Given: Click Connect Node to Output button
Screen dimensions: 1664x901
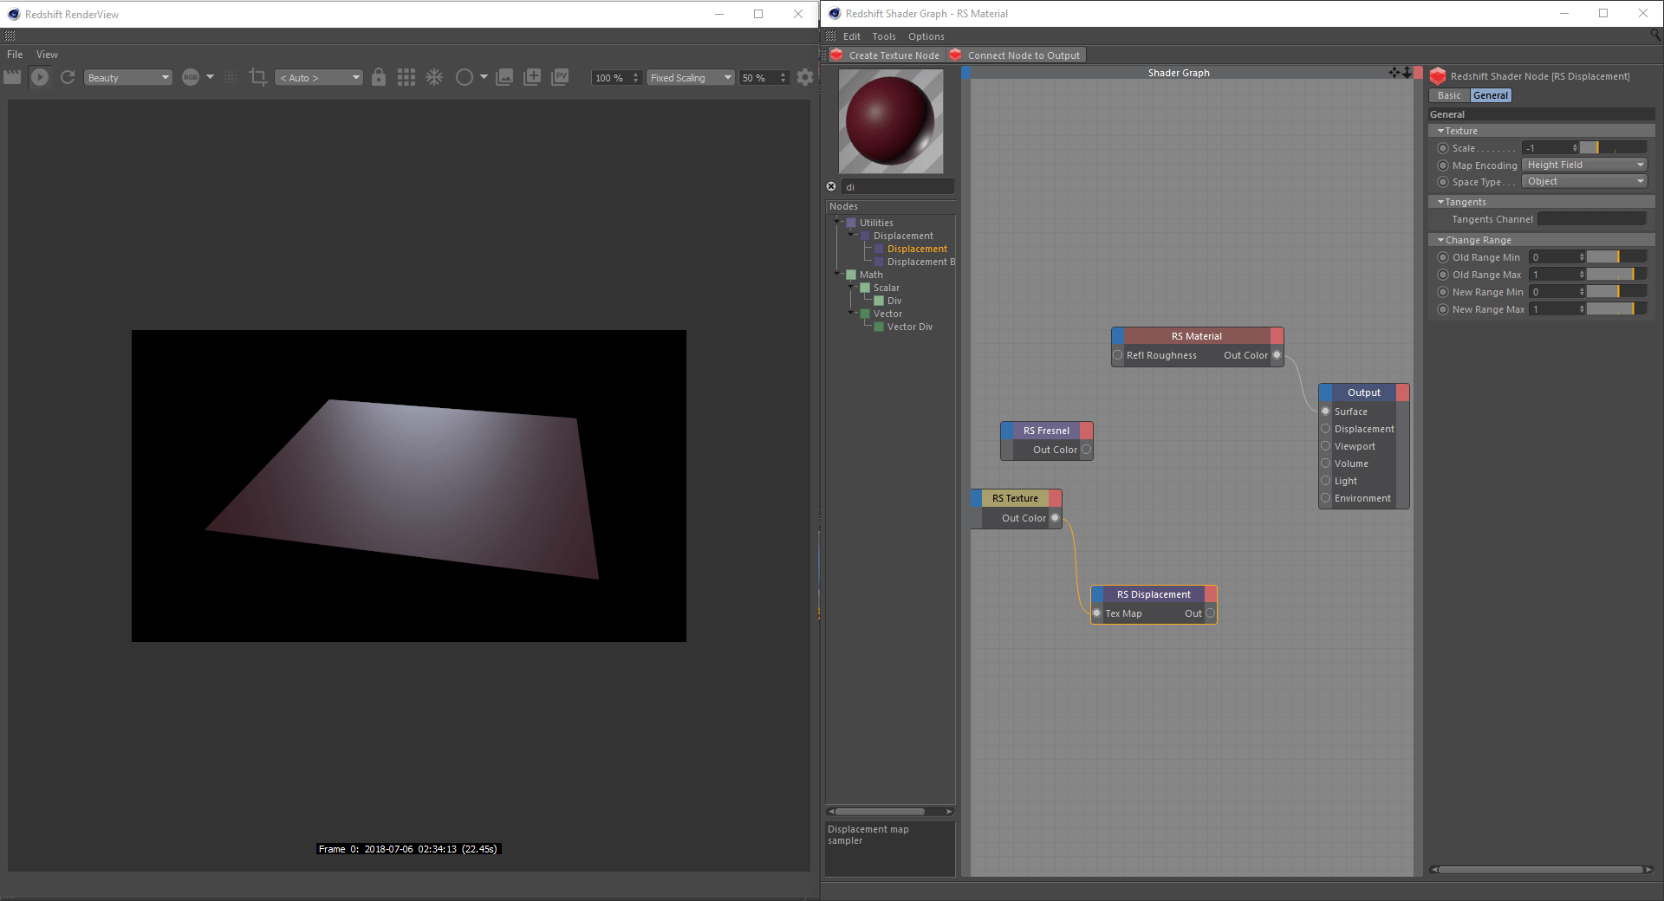Looking at the screenshot, I should click(1016, 55).
